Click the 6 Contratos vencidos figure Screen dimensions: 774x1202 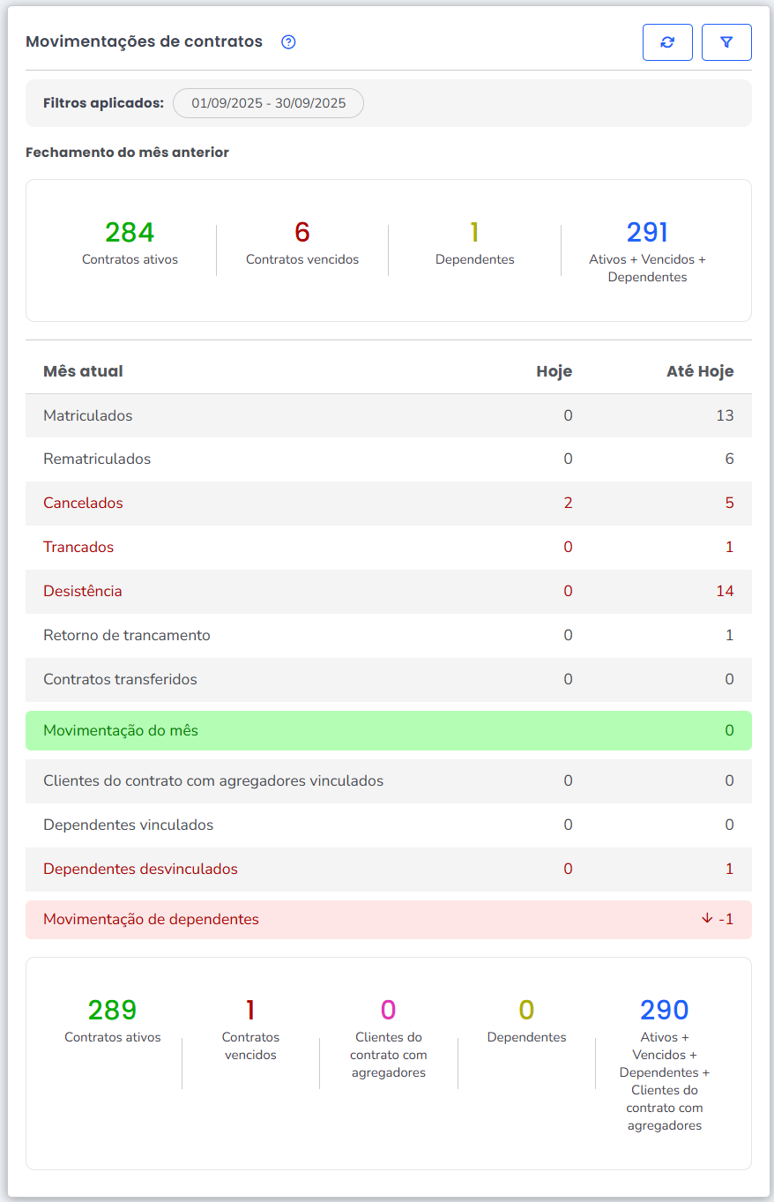tap(302, 232)
